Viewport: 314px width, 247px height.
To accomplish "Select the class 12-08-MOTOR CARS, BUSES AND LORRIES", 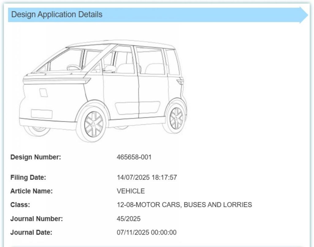I will coord(184,205).
